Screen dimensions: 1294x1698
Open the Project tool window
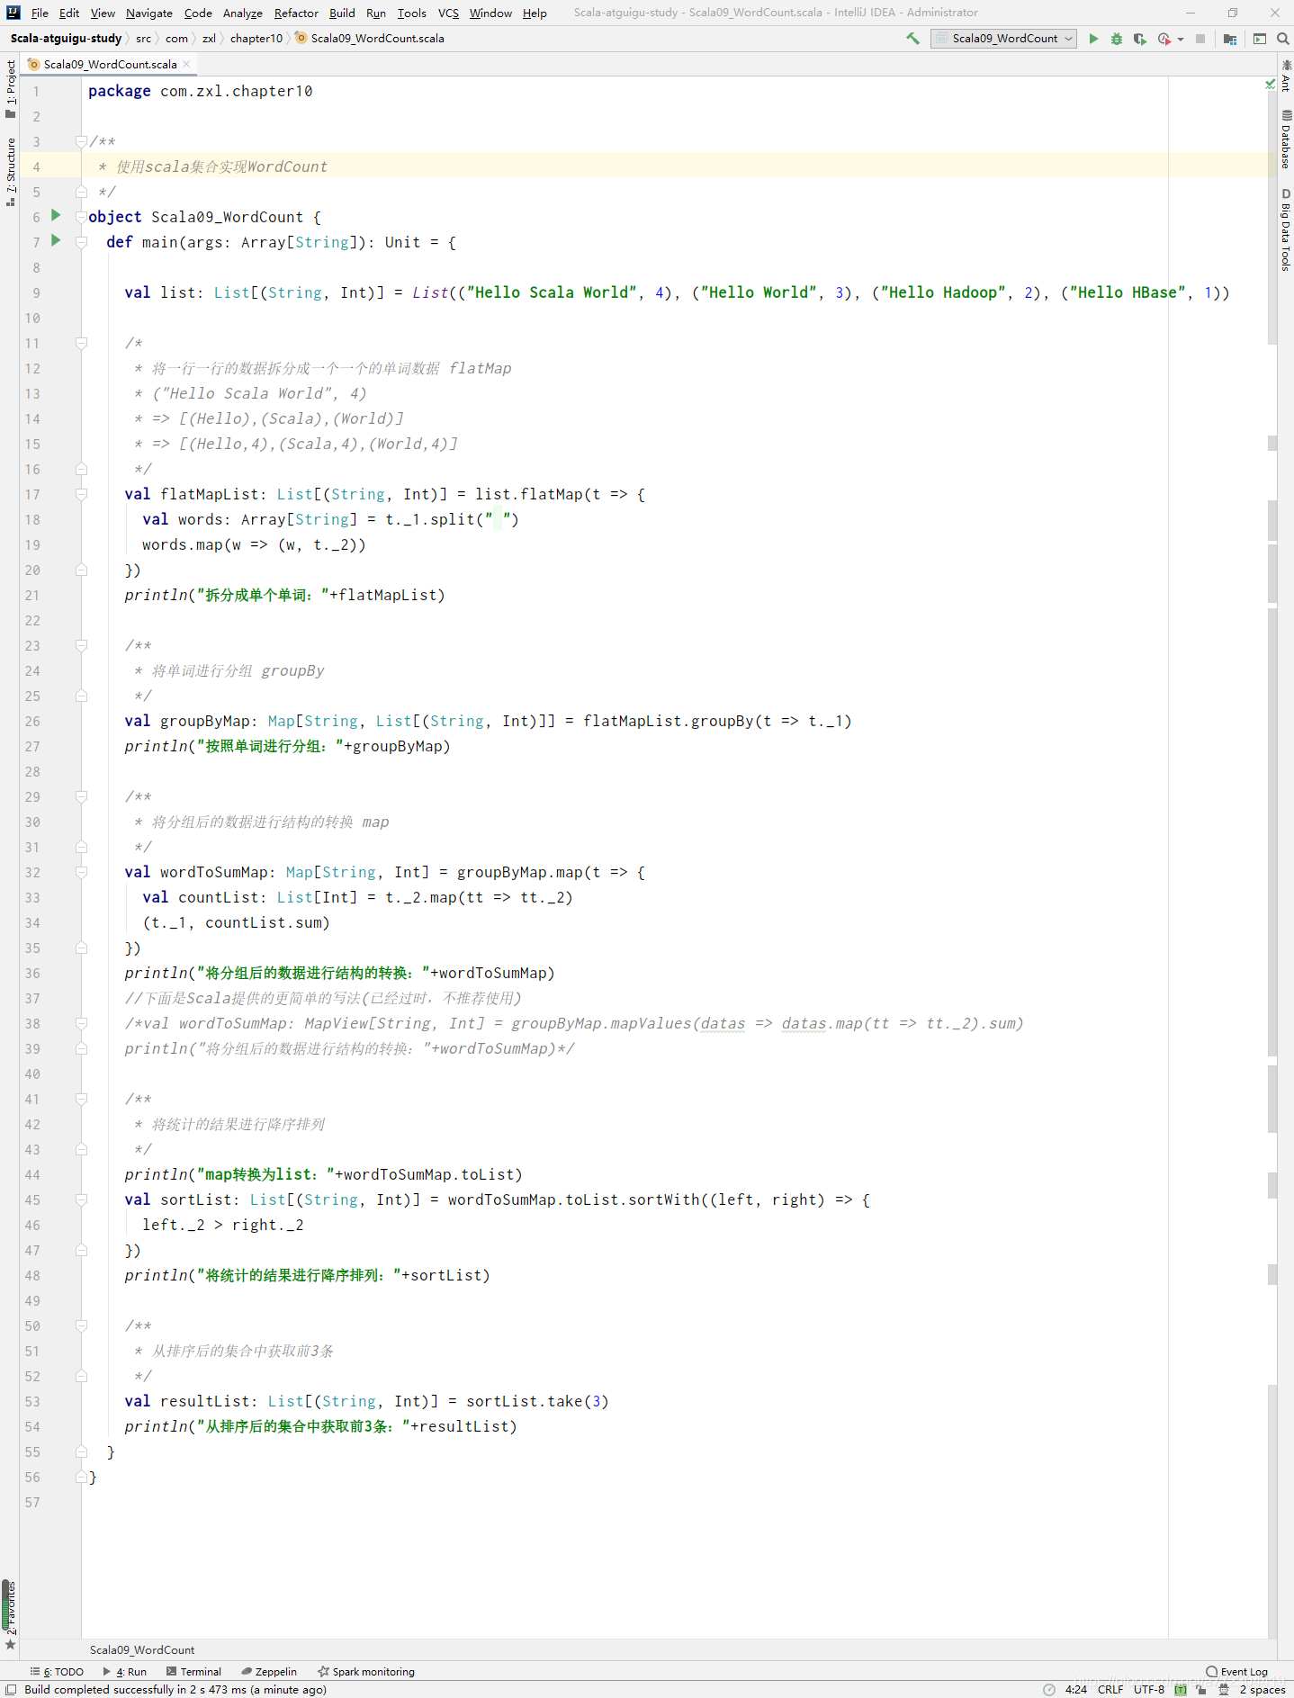[x=11, y=88]
